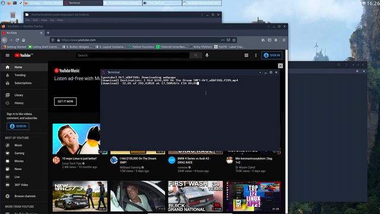Open Python Functions bookmark
Image resolution: width=380 pixels, height=214 pixels.
(x=141, y=47)
